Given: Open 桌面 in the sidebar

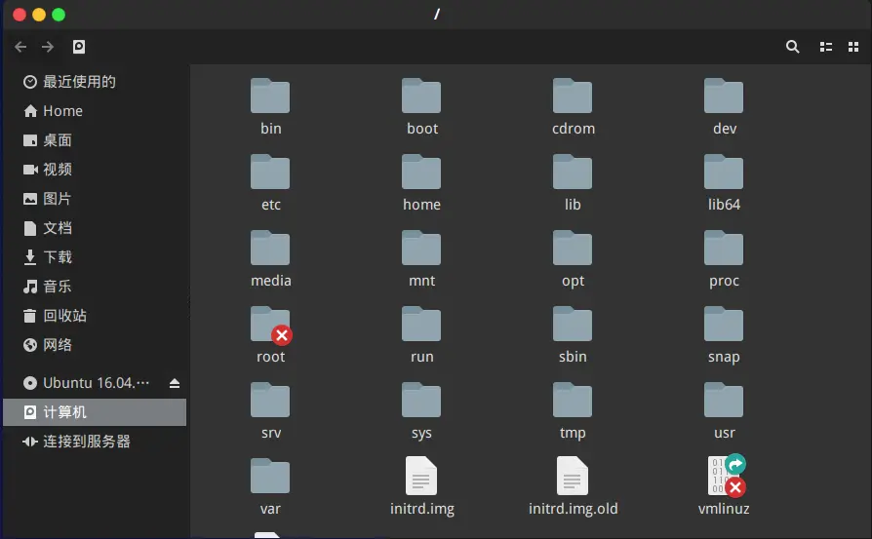Looking at the screenshot, I should pos(95,140).
